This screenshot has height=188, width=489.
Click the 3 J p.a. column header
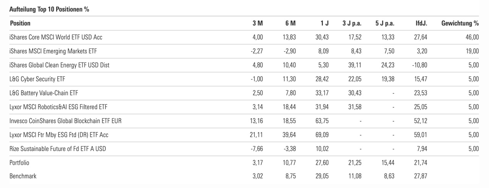tap(352, 23)
